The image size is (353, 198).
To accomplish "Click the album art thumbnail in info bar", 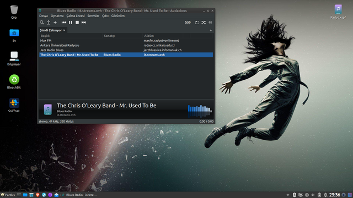I will (x=48, y=109).
